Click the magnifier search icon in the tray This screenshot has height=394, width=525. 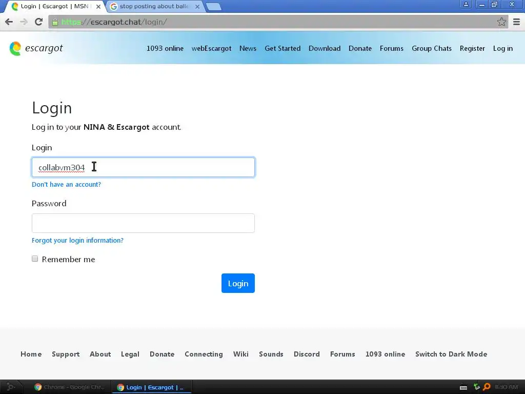point(487,387)
